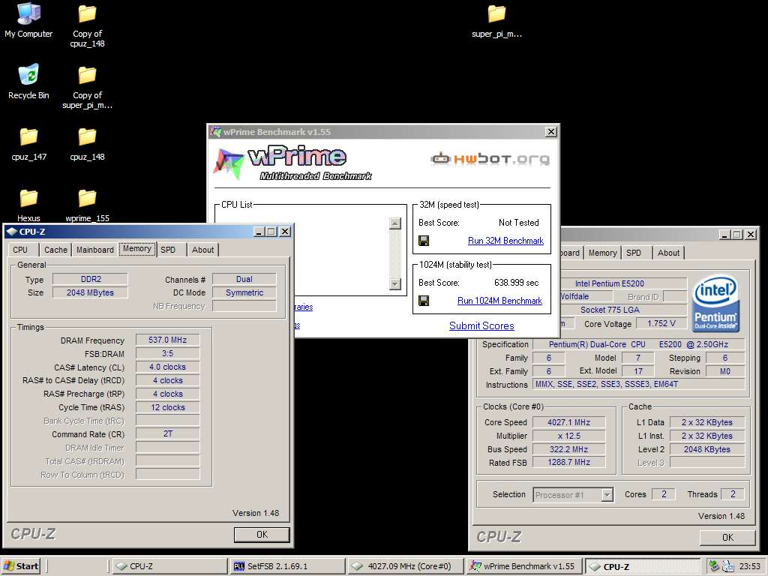Click the Intel Pentium logo badge
This screenshot has width=768, height=576.
(715, 304)
